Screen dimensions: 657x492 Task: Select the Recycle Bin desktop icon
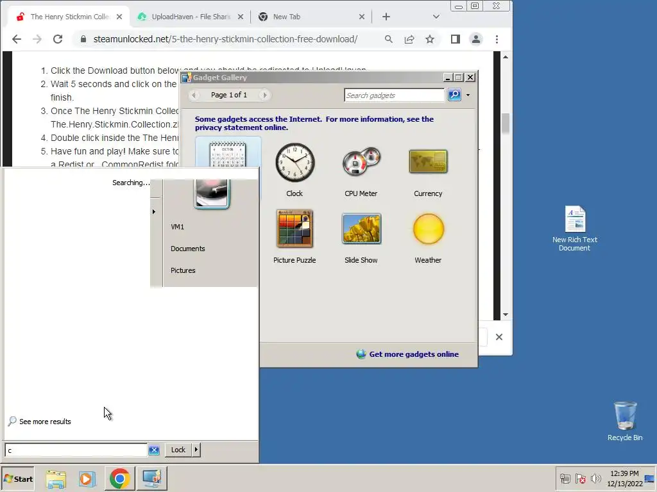pos(625,422)
